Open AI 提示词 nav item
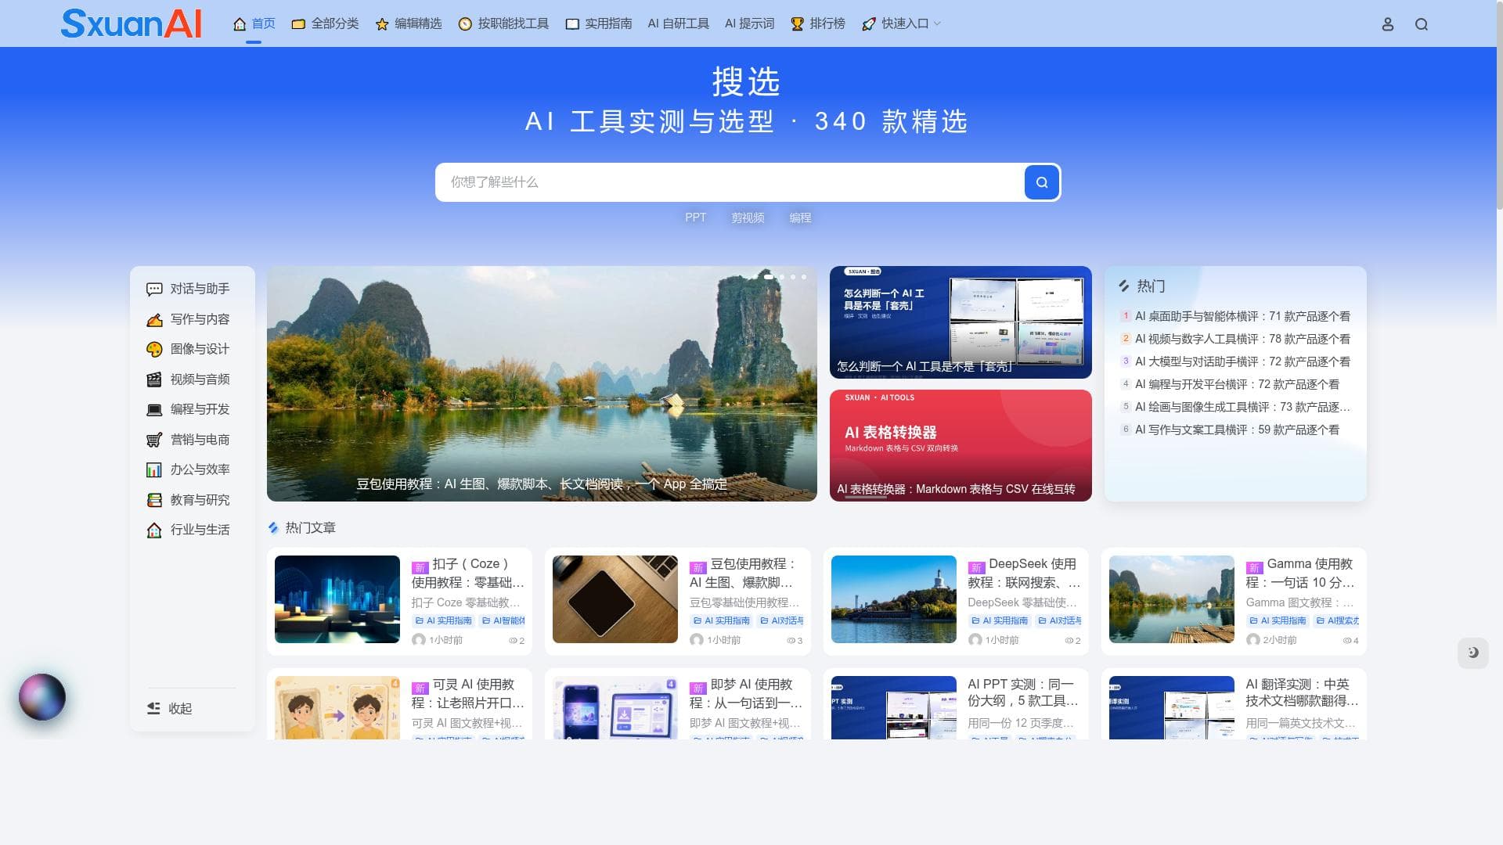 point(749,23)
